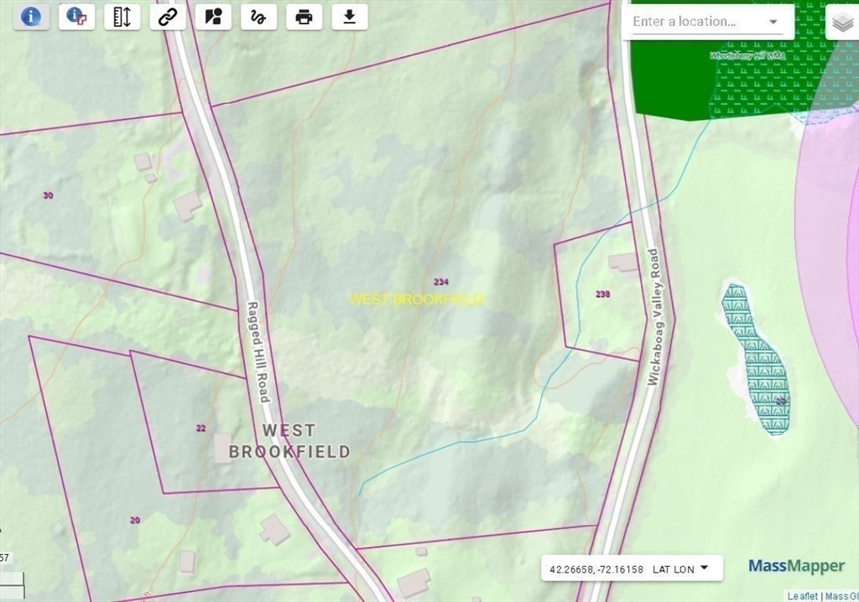The height and width of the screenshot is (602, 859).
Task: Select parcel label 22
Action: pos(201,428)
